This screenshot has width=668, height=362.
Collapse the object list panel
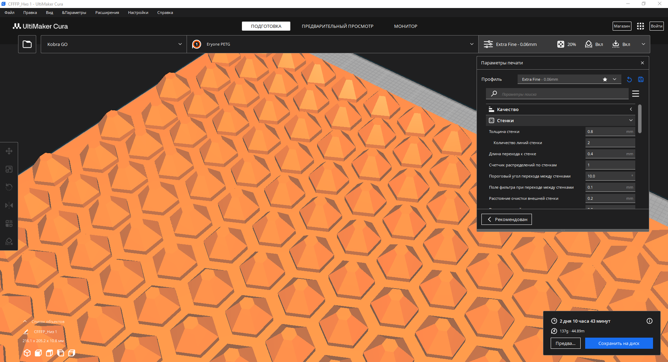point(25,322)
